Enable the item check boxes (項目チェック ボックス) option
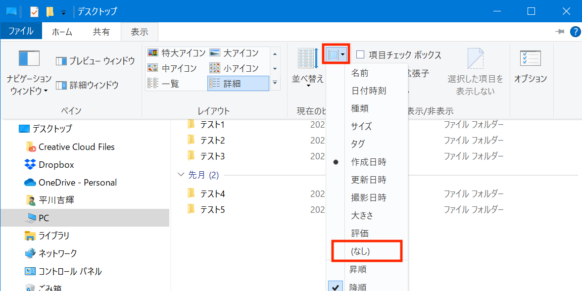The height and width of the screenshot is (291, 582). point(360,55)
